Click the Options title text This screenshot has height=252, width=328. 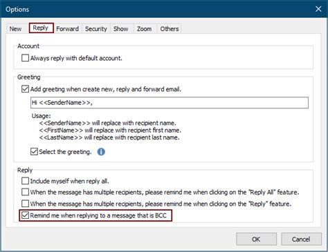coord(17,10)
